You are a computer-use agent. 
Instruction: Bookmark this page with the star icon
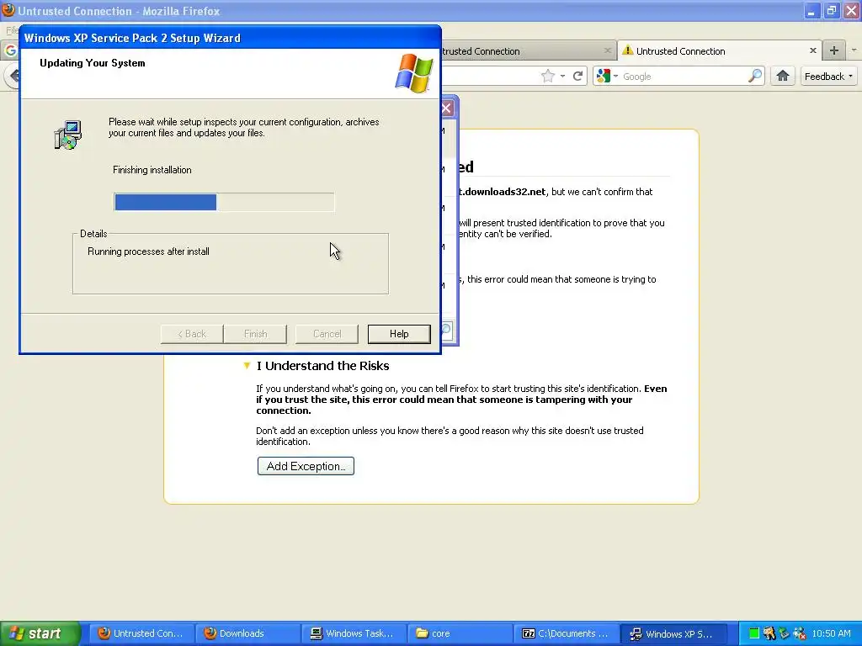point(547,77)
